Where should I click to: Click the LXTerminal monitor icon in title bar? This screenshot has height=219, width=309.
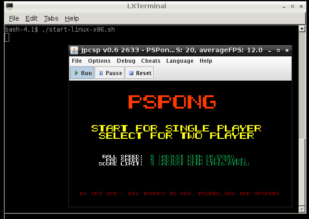click(x=9, y=6)
